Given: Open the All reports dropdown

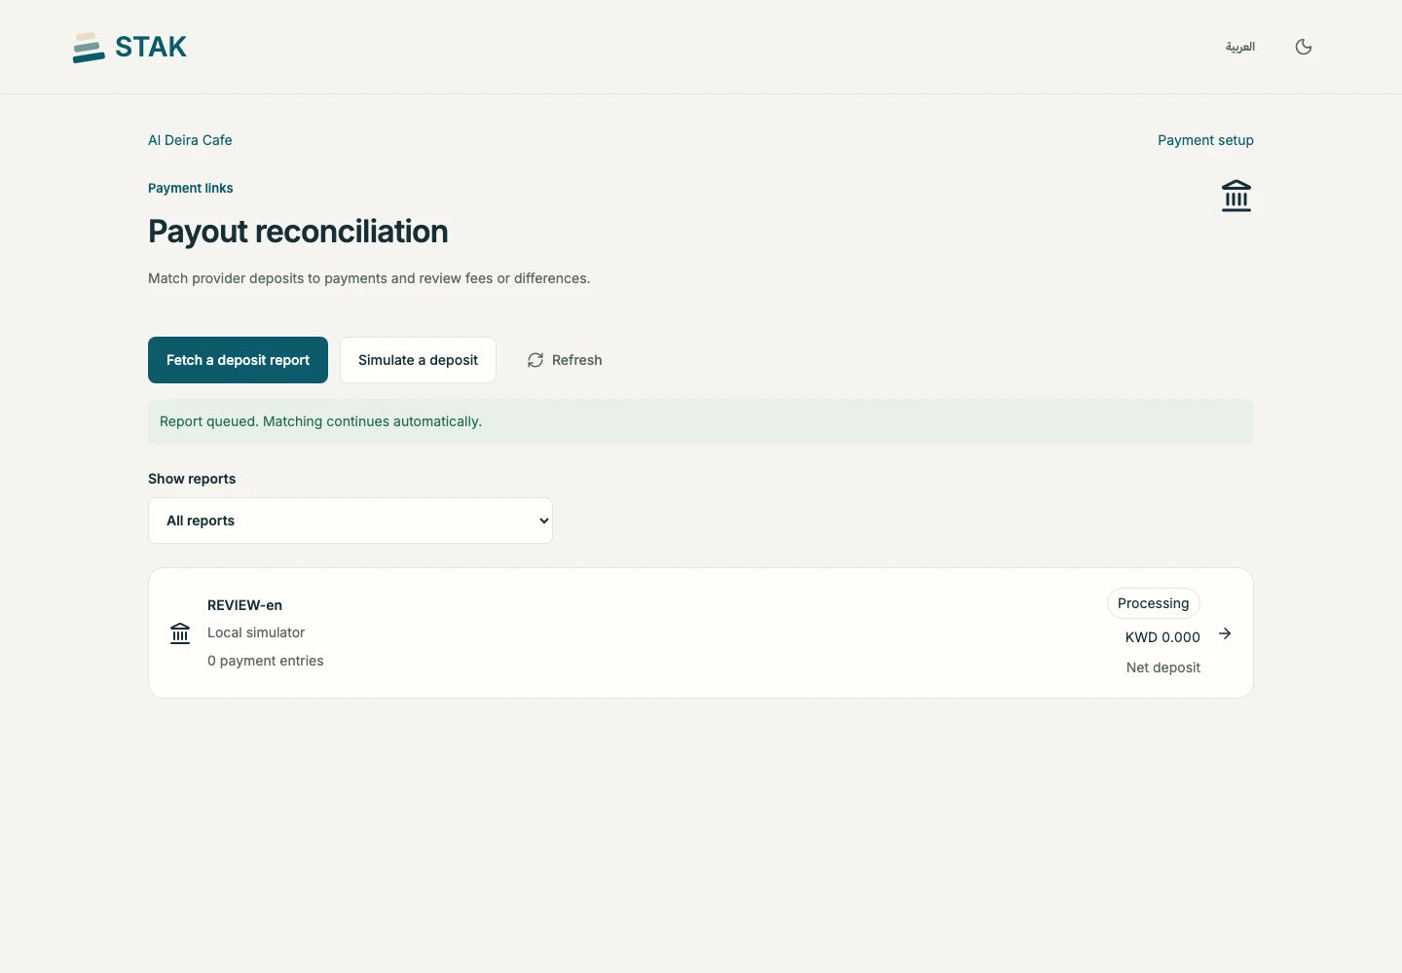Looking at the screenshot, I should click(350, 521).
